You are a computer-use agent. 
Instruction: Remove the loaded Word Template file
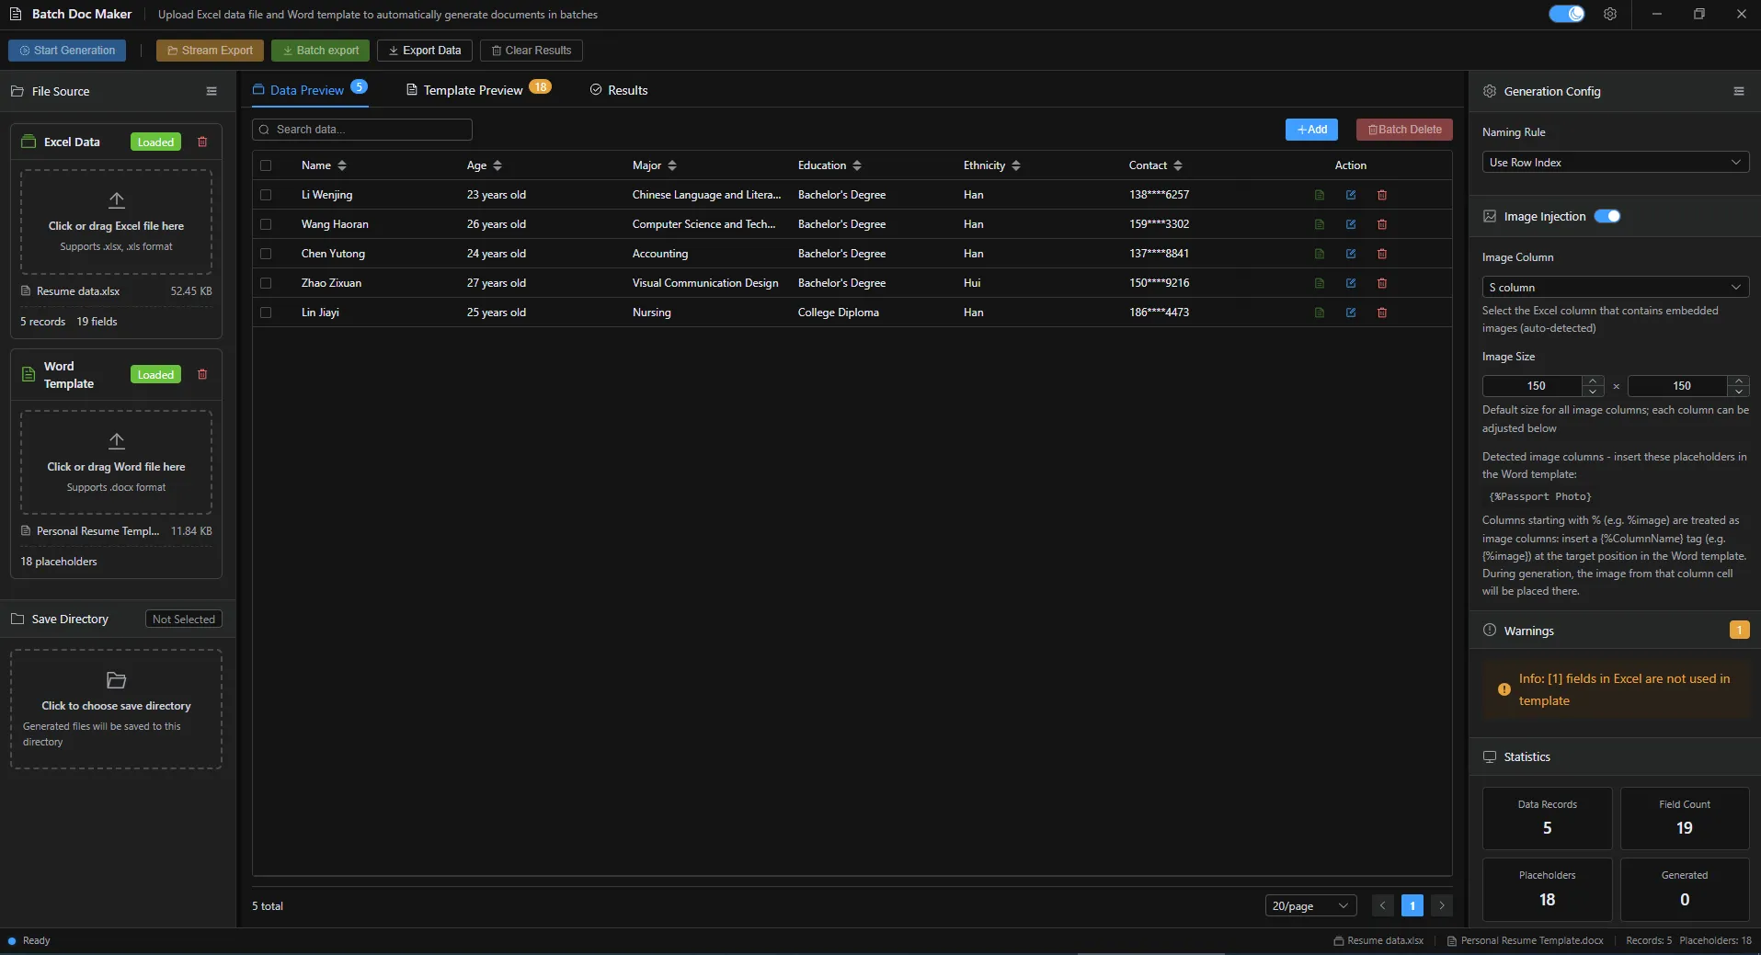point(202,374)
